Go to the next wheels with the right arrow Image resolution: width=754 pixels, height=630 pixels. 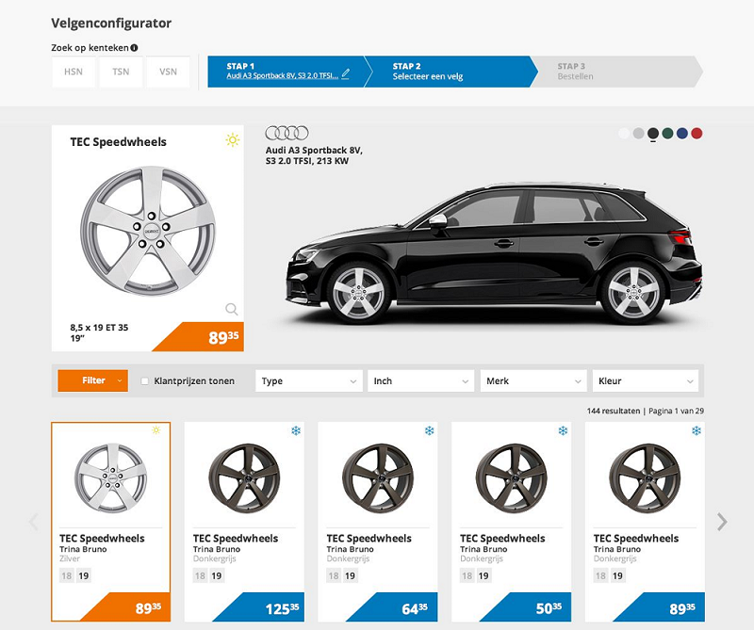(x=722, y=522)
